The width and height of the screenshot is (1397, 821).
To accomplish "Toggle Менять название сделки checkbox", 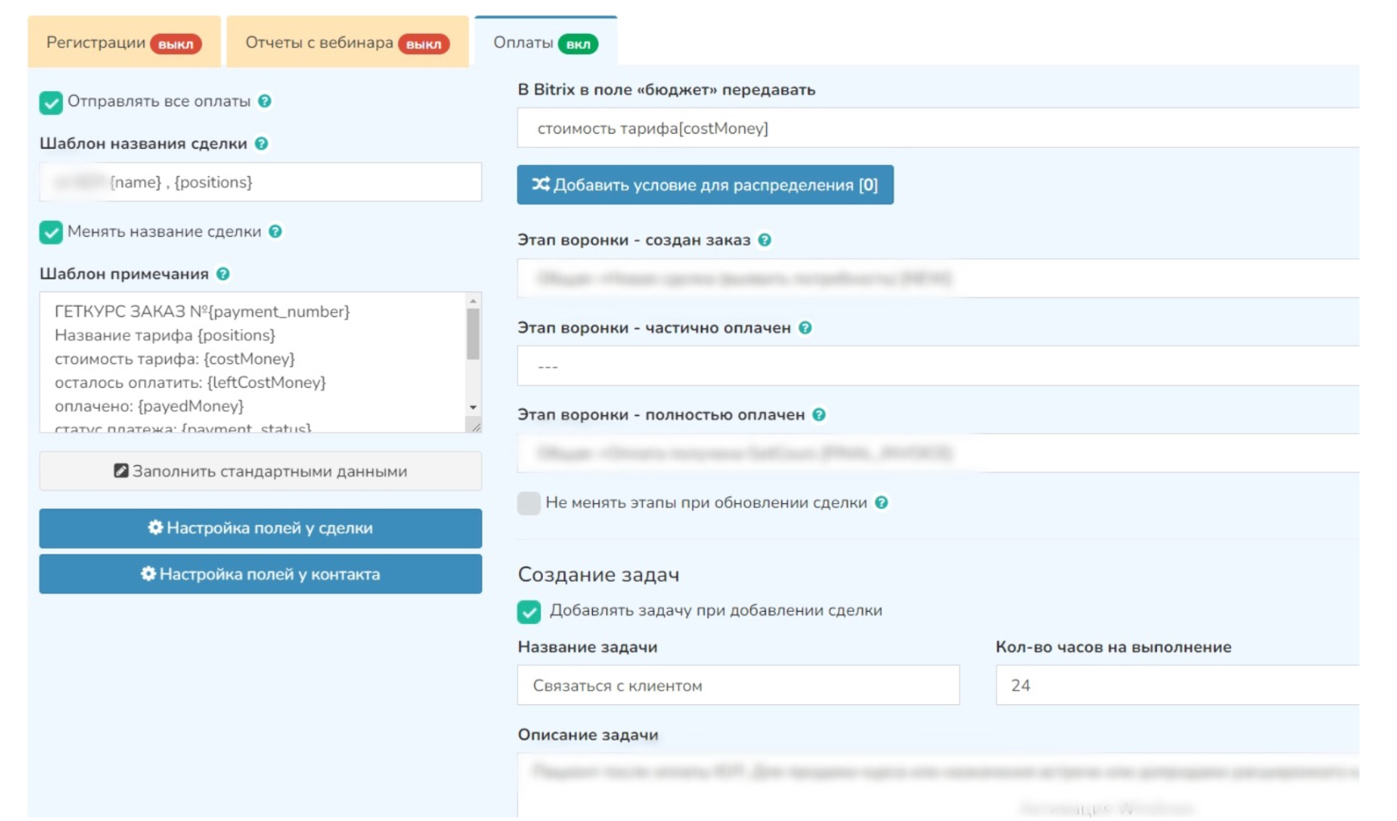I will 51,233.
